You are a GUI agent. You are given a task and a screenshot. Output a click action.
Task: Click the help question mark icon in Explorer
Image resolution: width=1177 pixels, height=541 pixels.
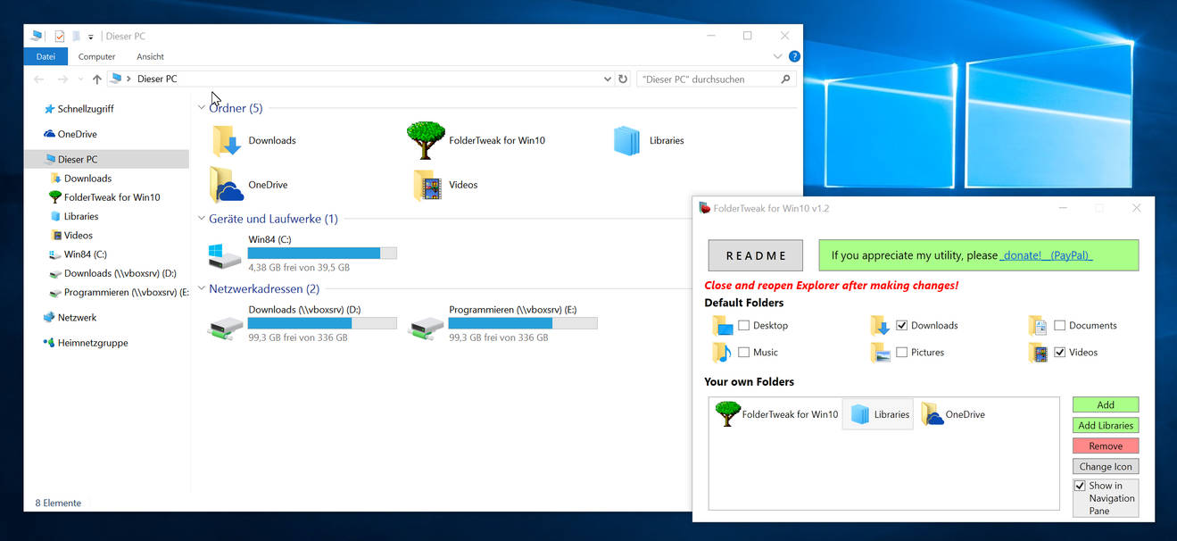[794, 56]
